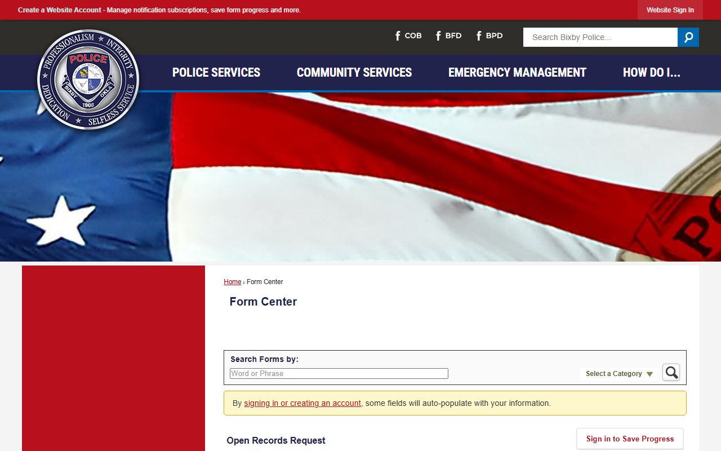Follow the signing in or creating an account link
Viewport: 721px width, 451px height.
coord(302,403)
